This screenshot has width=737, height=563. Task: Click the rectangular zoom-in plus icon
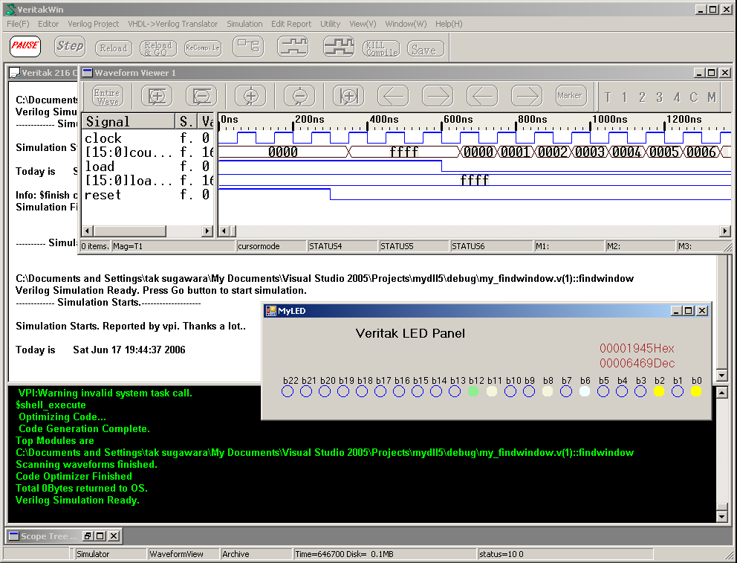pyautogui.click(x=157, y=96)
